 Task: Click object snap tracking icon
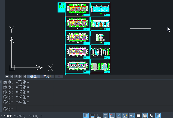[x=119, y=116]
